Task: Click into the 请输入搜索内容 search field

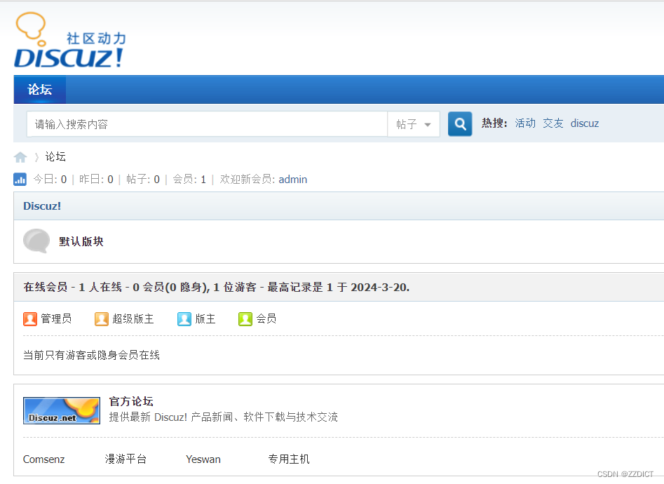Action: 207,124
